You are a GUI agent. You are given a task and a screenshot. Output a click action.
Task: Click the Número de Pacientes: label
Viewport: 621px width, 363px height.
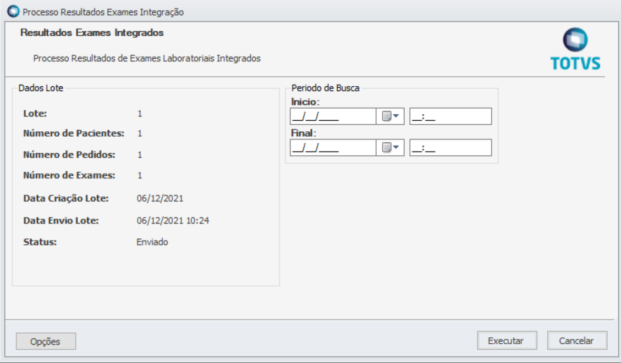click(x=74, y=133)
